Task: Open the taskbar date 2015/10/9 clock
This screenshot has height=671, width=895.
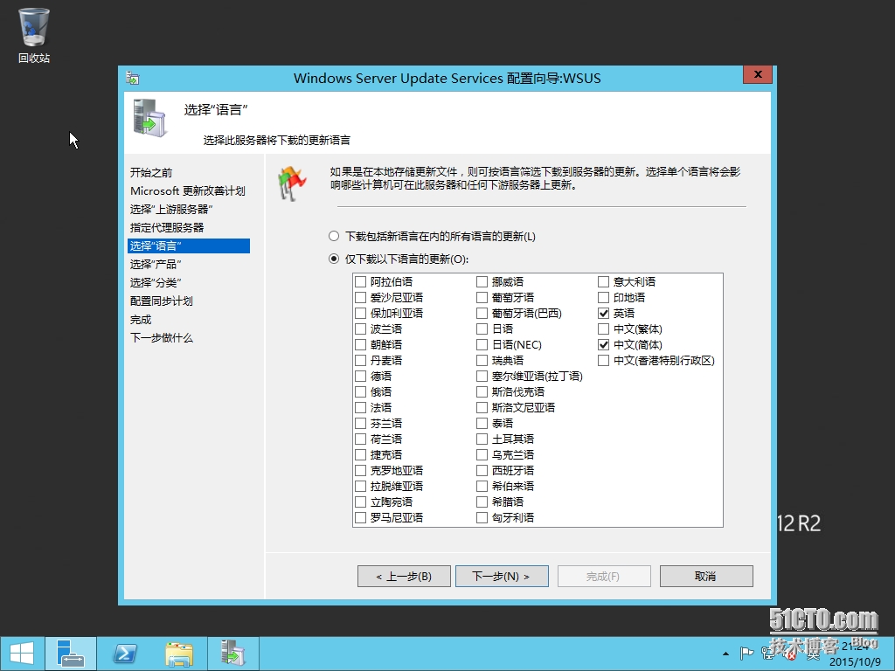Action: click(x=855, y=662)
